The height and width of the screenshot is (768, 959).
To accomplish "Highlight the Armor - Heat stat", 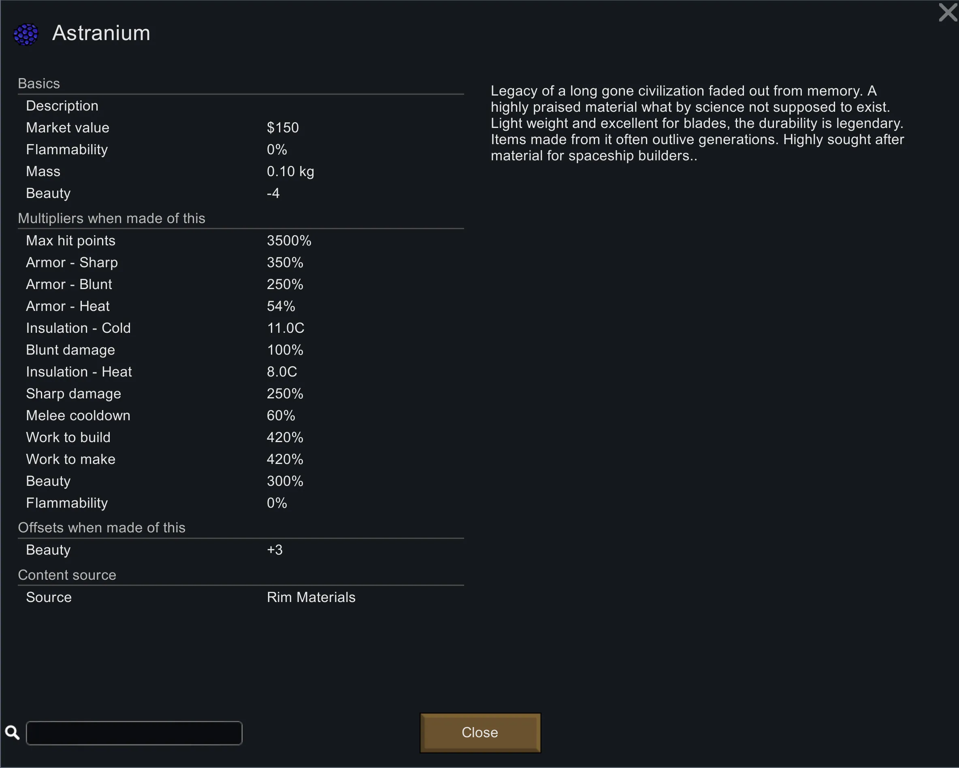I will tap(240, 306).
